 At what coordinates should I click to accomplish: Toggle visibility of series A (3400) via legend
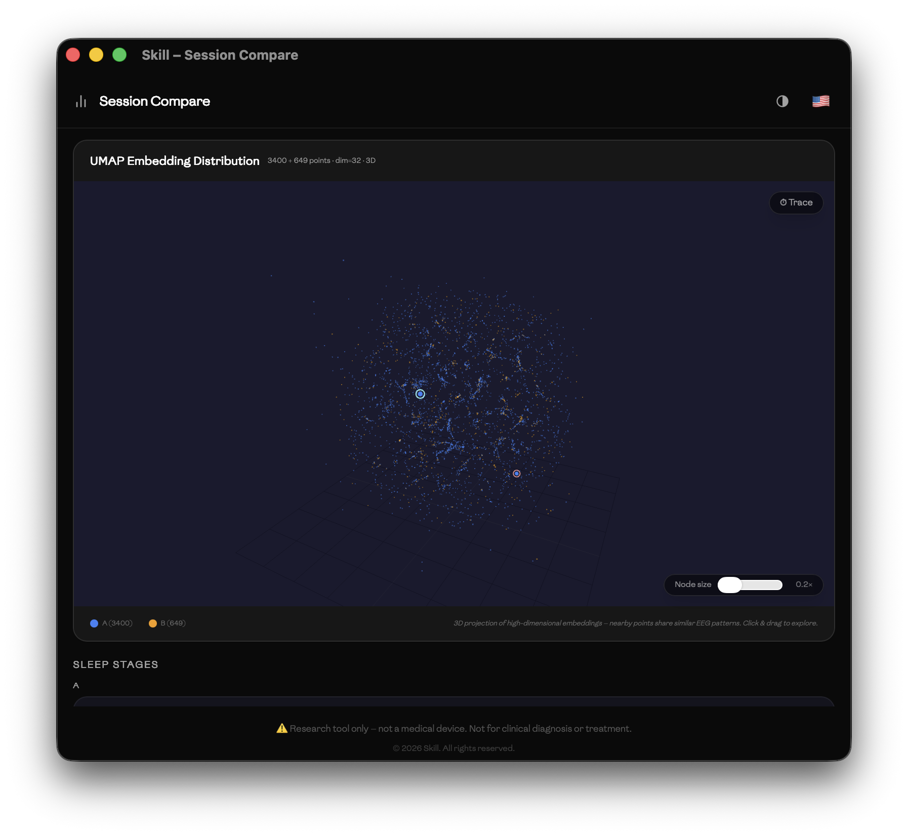[111, 623]
